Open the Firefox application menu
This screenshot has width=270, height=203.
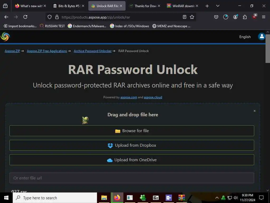(x=264, y=17)
